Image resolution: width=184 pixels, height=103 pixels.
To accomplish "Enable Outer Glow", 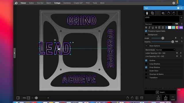I will point(146,71).
